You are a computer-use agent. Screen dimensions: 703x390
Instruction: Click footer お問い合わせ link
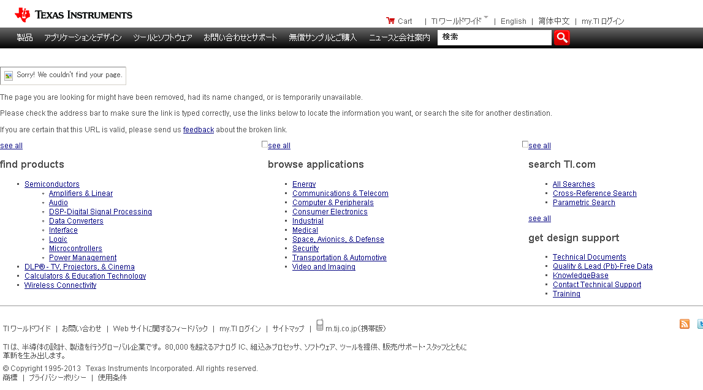tap(82, 329)
